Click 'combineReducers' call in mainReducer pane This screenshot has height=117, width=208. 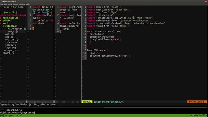70,25
